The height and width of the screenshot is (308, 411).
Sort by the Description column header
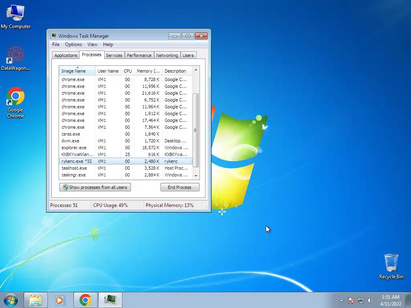click(177, 71)
